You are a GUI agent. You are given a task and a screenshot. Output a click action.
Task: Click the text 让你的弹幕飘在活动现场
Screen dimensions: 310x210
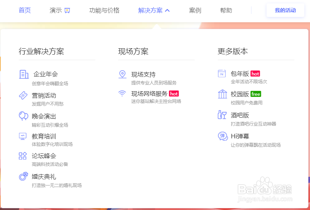pyautogui.click(x=256, y=145)
